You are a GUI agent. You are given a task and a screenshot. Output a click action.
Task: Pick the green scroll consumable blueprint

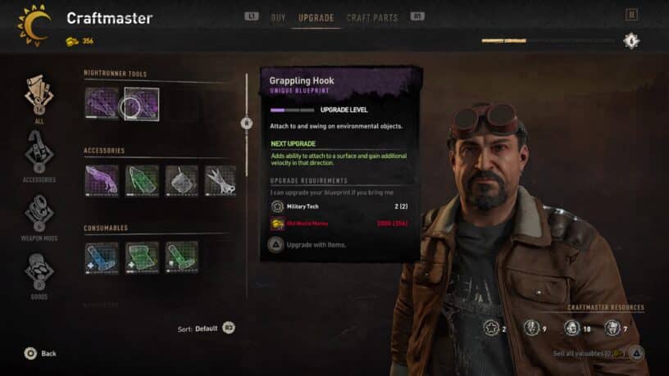click(x=142, y=257)
